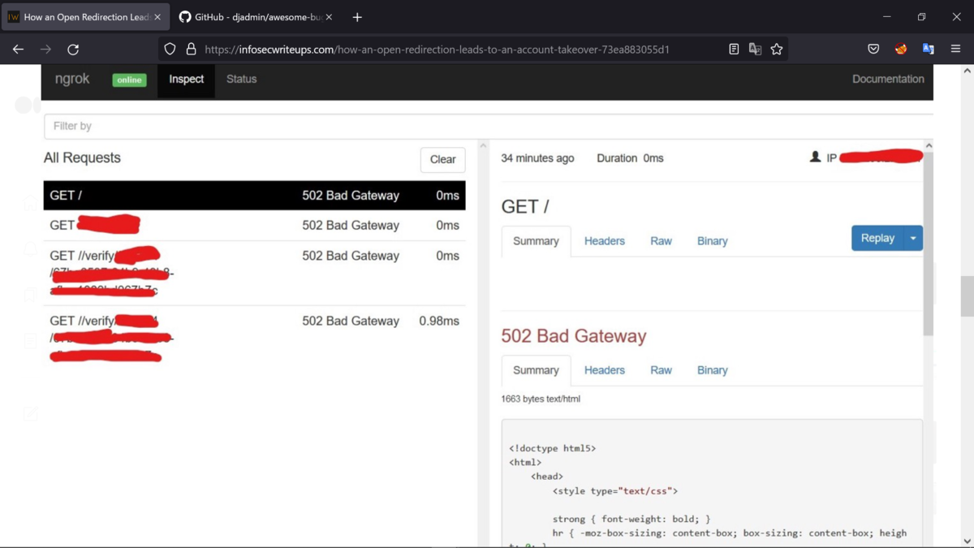This screenshot has width=974, height=548.
Task: Open Binary tab under GET / heading
Action: (x=712, y=241)
